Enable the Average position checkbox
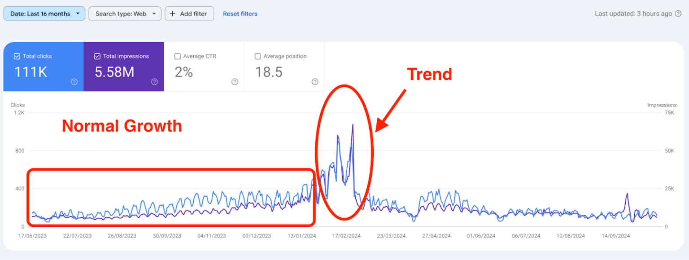 [x=257, y=56]
